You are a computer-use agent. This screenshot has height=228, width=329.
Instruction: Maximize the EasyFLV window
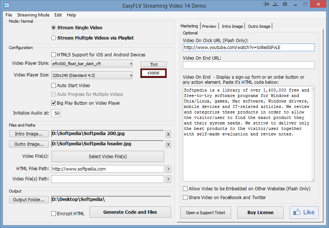[x=305, y=4]
